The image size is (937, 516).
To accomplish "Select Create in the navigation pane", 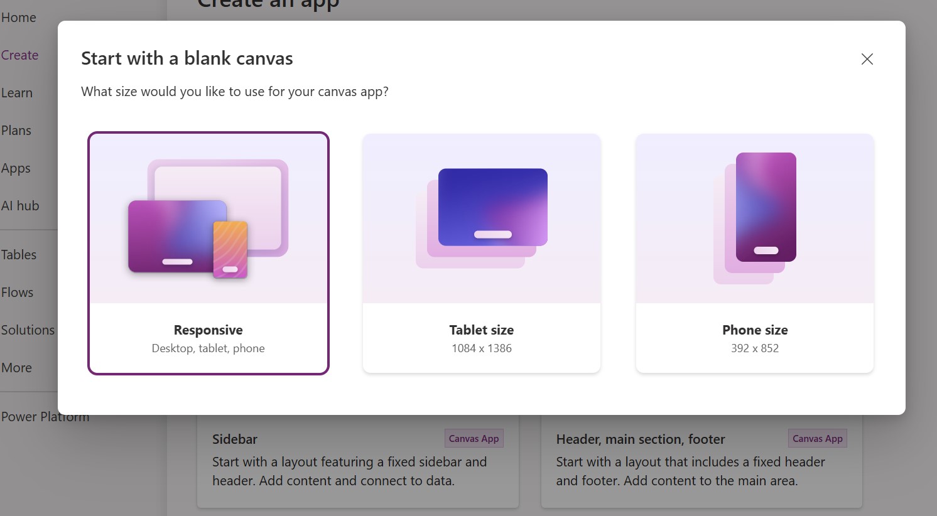I will point(19,55).
